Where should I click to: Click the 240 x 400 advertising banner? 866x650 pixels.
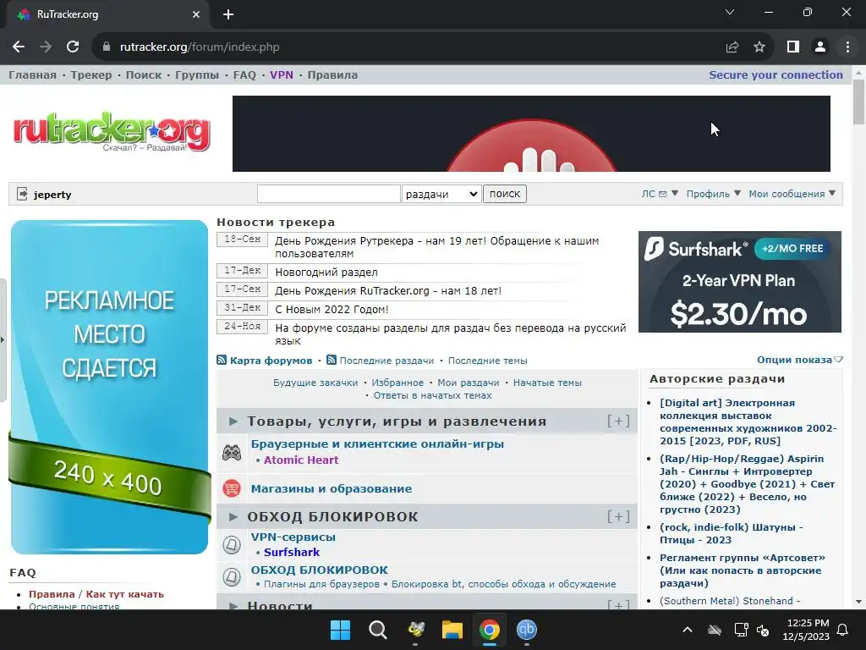(x=109, y=387)
